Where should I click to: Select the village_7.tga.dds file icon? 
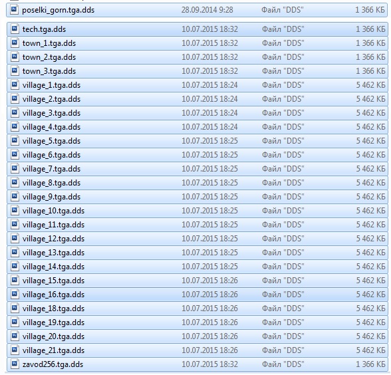point(15,169)
